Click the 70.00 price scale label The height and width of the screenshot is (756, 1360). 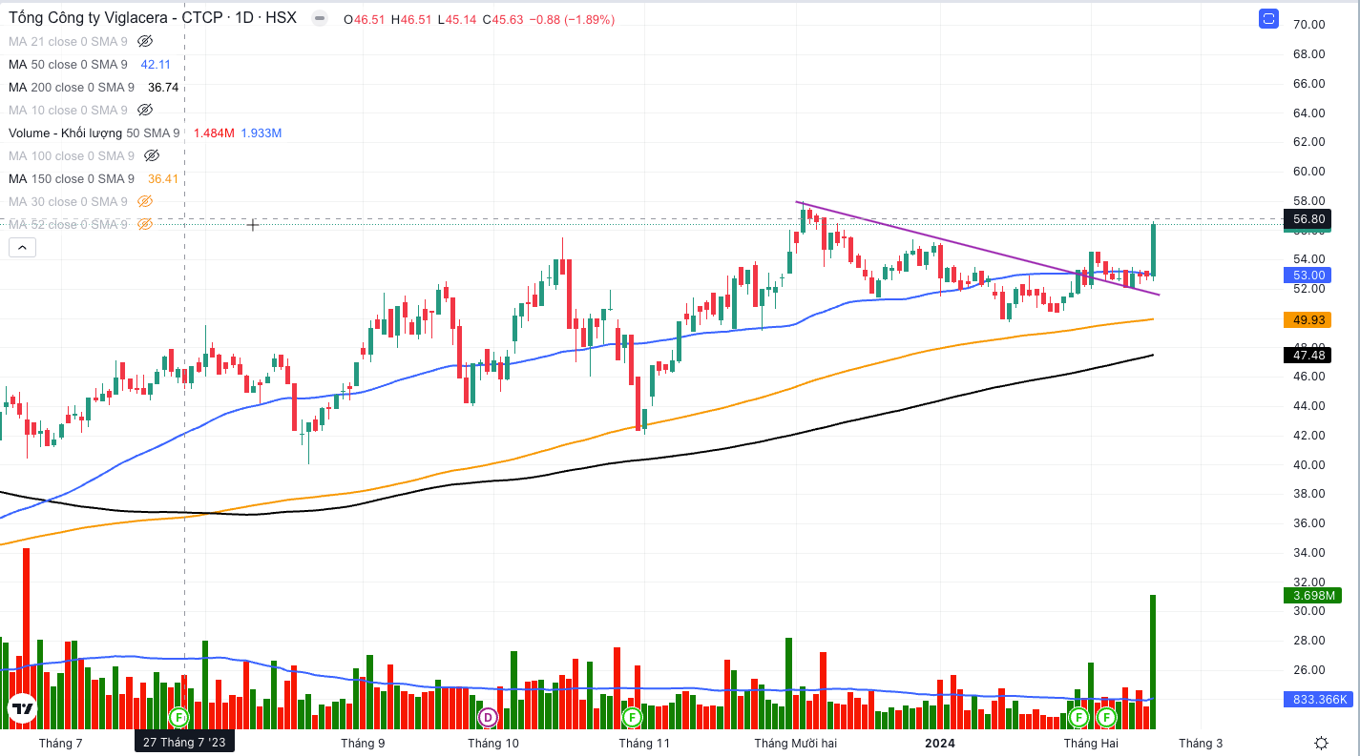coord(1308,25)
